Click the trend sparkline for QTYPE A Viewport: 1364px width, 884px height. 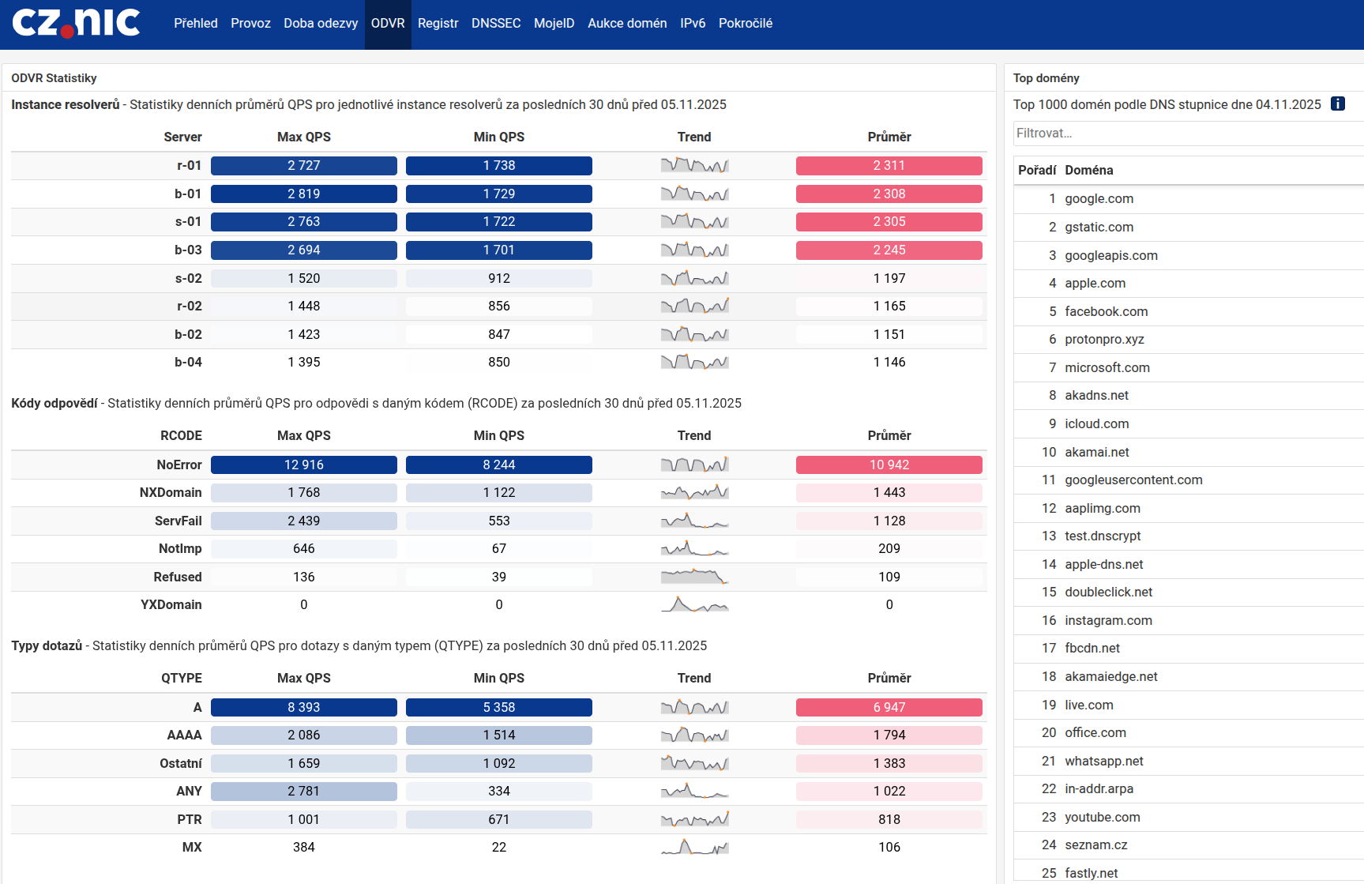[694, 708]
